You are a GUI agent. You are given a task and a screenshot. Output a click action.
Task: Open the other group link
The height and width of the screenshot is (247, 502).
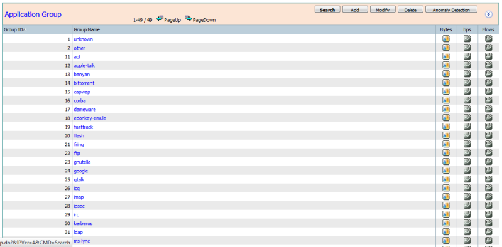pyautogui.click(x=79, y=48)
